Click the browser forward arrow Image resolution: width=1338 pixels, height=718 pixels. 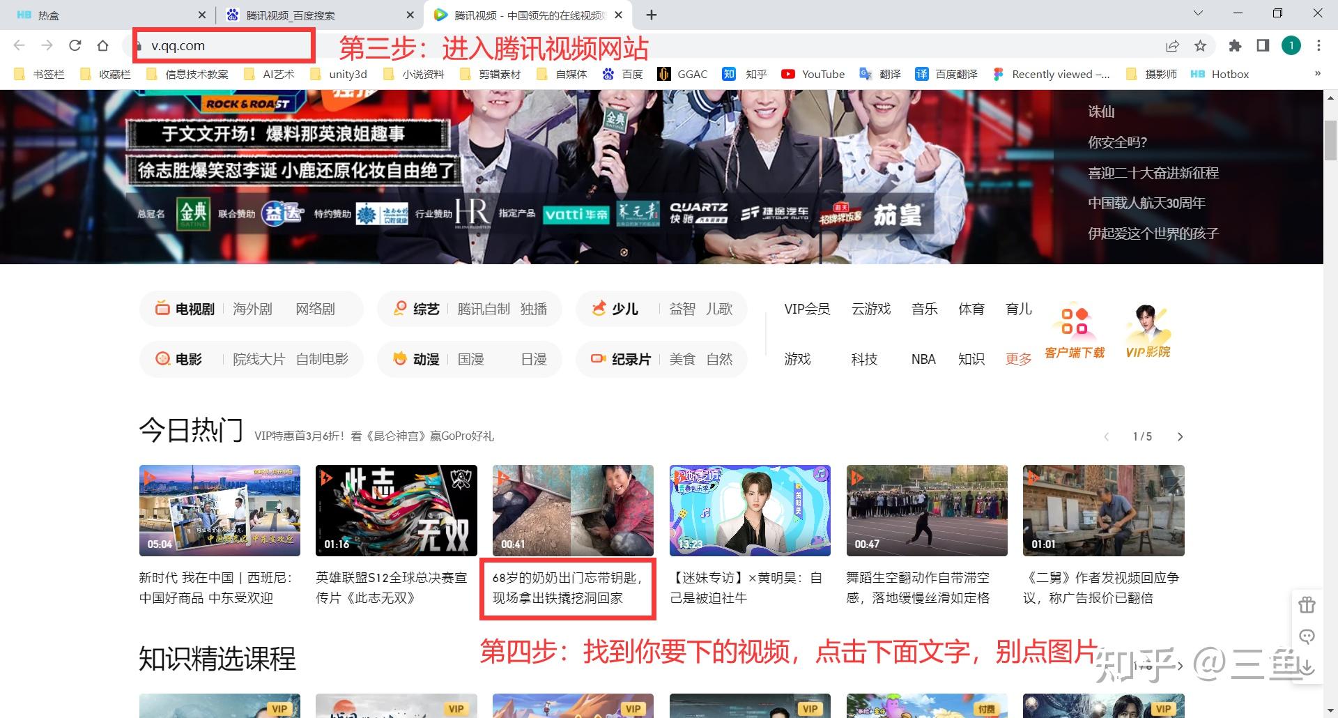(x=47, y=46)
